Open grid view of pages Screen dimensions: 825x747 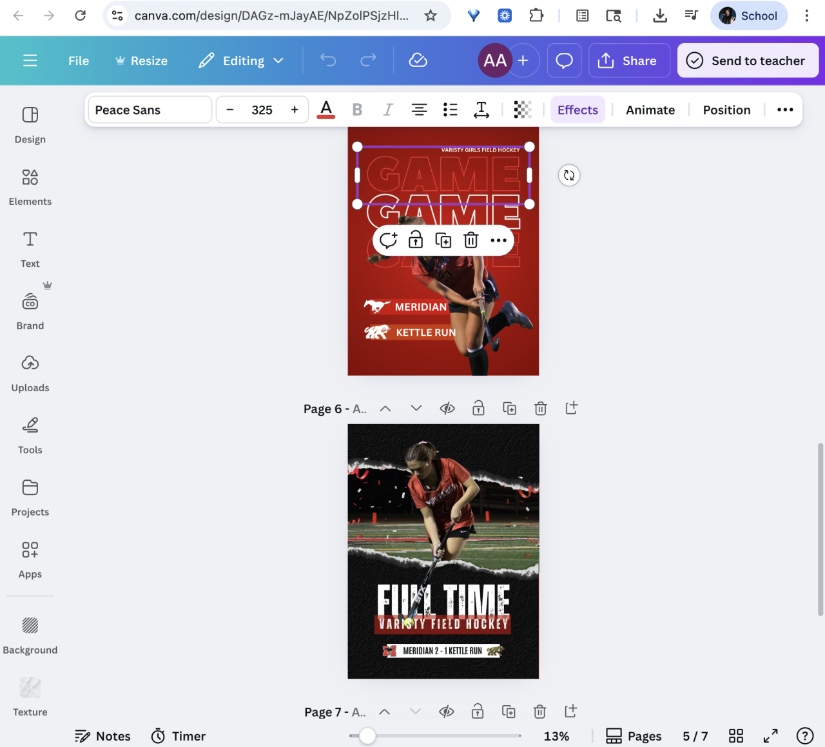coord(736,736)
